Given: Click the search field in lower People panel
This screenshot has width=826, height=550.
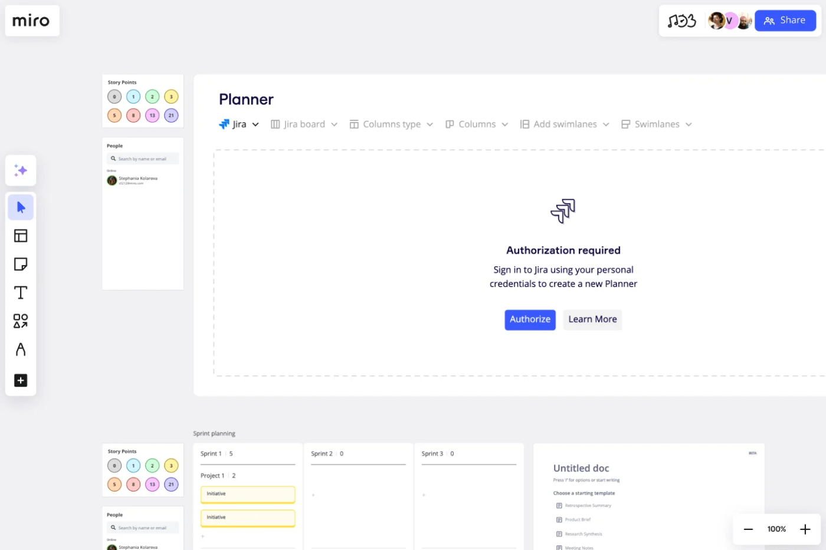Looking at the screenshot, I should tap(143, 528).
